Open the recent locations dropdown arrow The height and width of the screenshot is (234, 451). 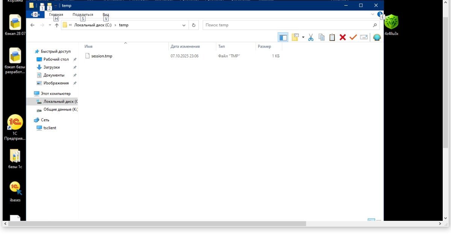(50, 25)
